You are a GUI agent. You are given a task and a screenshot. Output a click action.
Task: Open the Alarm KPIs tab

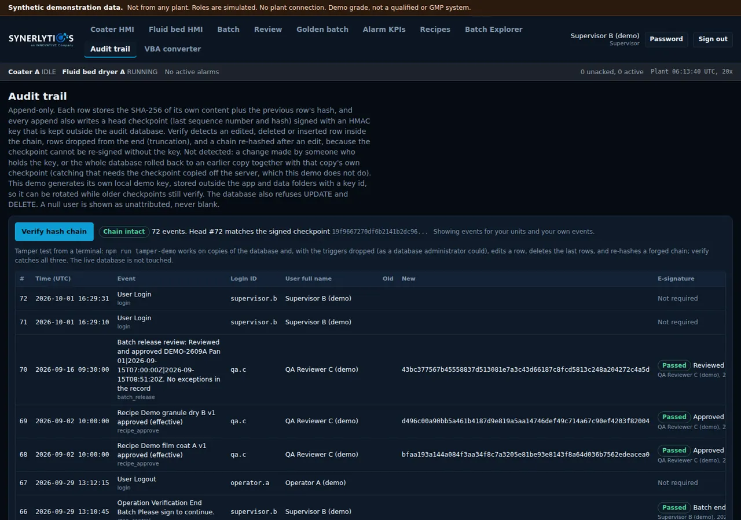click(384, 30)
